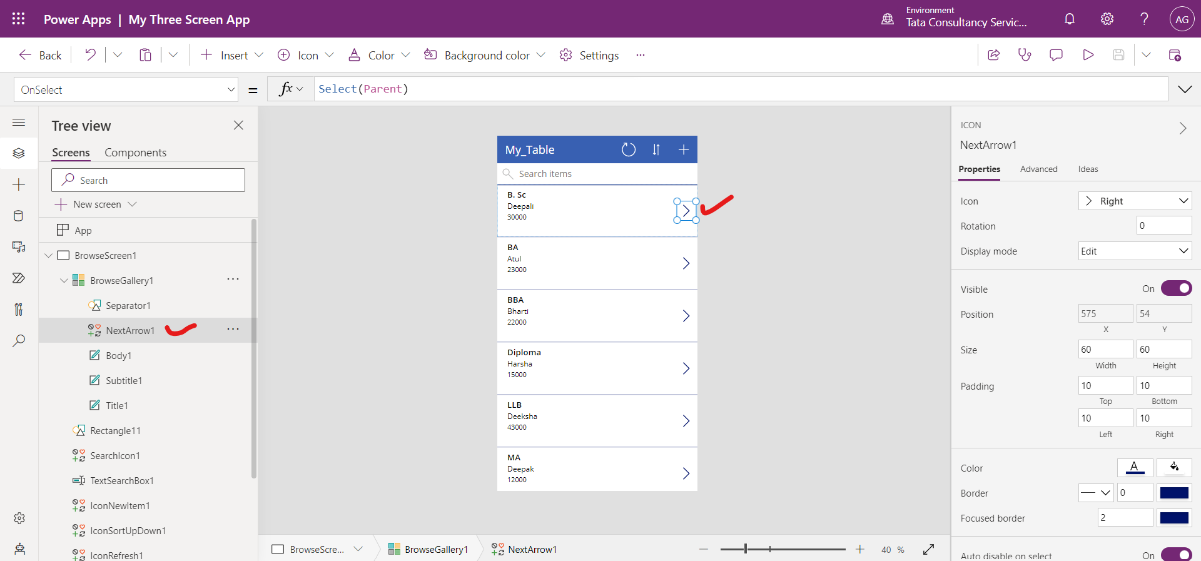
Task: Open the OnSelect property dropdown
Action: point(126,89)
